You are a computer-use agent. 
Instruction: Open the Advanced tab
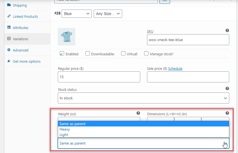(x=27, y=50)
